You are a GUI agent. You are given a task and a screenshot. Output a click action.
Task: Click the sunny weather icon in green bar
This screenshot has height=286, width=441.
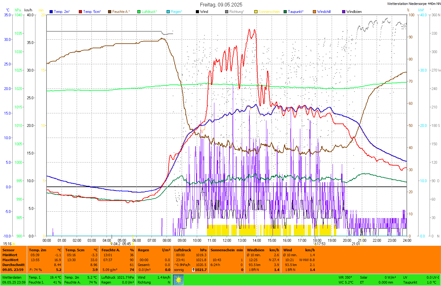(x=178, y=280)
